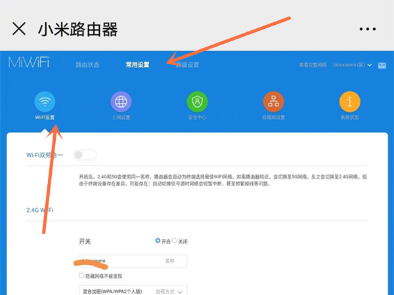Open the 系统状态 info icon
The width and height of the screenshot is (394, 295).
[x=349, y=102]
